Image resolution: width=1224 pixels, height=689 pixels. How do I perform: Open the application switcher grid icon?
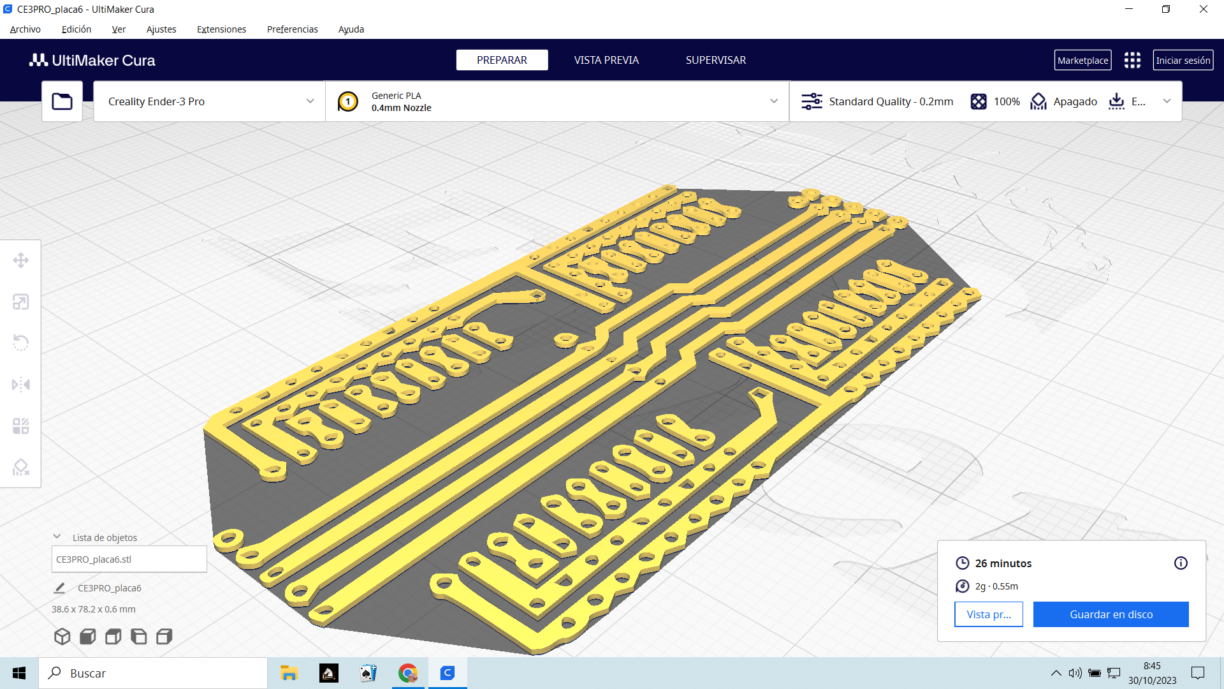[x=1132, y=61]
